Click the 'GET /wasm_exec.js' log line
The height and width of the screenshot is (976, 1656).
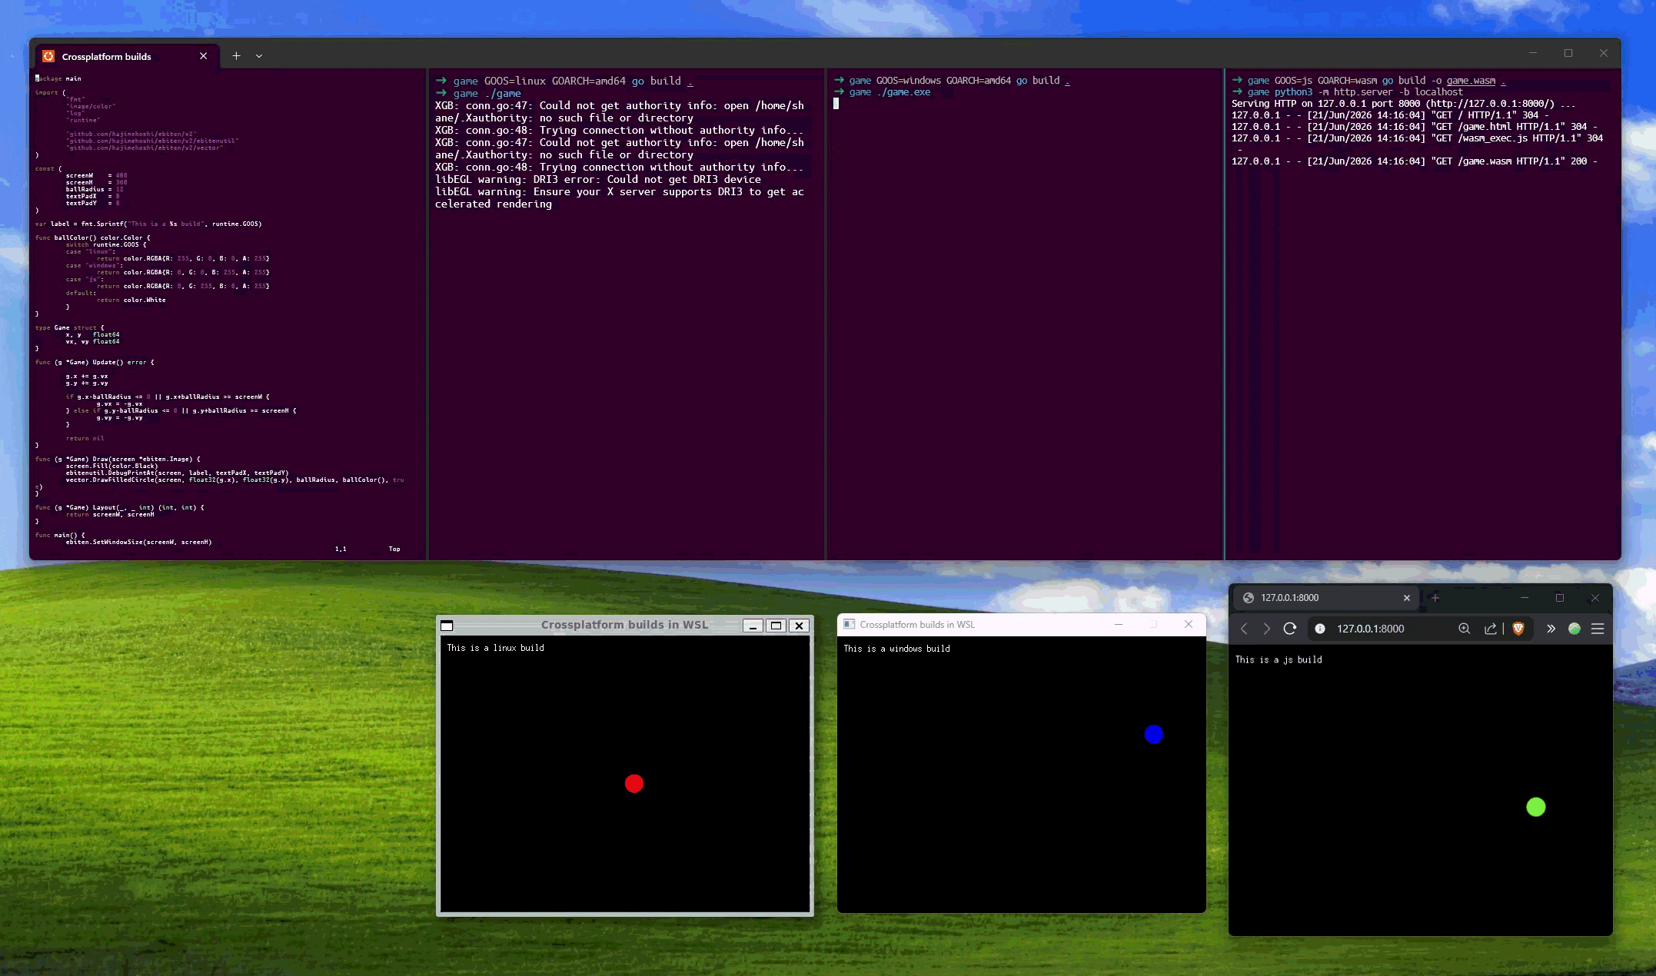pos(1418,138)
